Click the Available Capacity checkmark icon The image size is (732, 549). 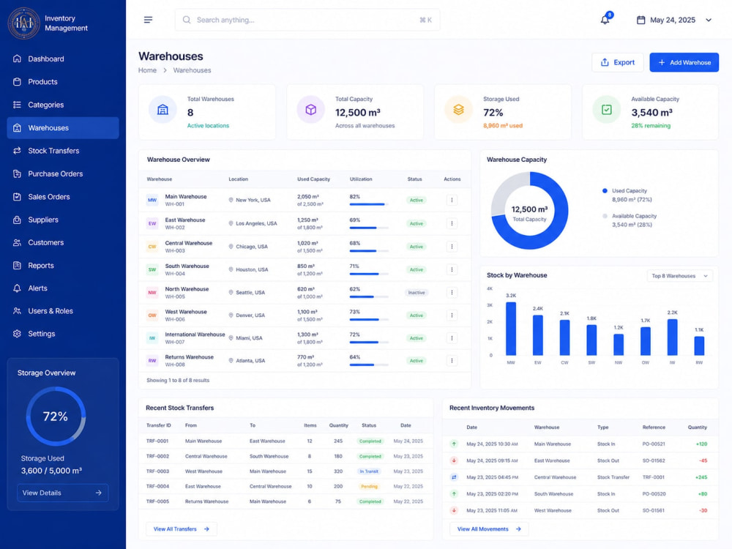606,110
